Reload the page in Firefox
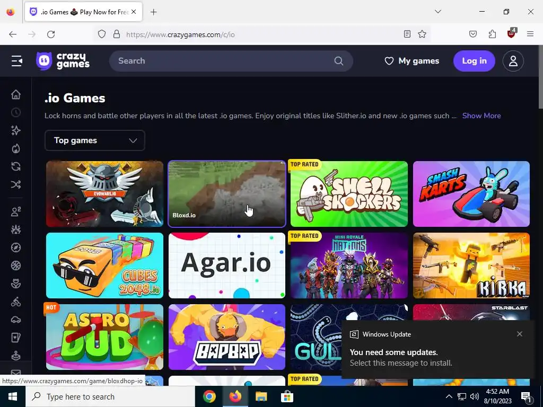 pyautogui.click(x=51, y=34)
